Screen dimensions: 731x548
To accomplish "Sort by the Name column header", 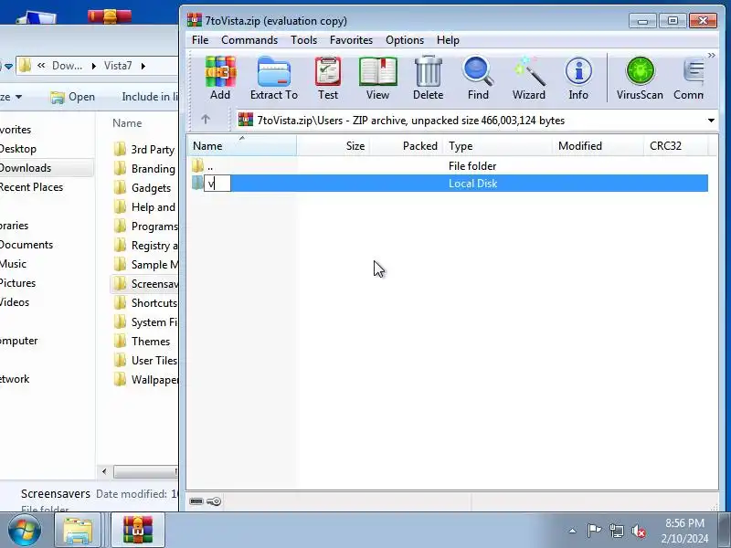I will [x=242, y=146].
